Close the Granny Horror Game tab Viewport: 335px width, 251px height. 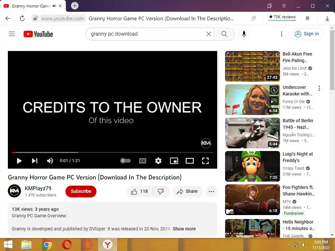coord(60,6)
